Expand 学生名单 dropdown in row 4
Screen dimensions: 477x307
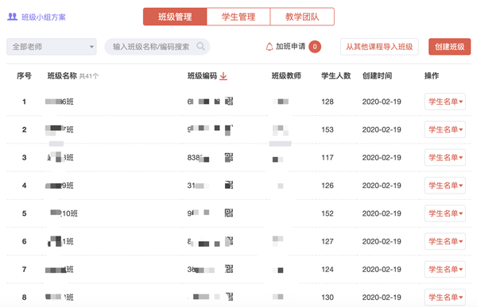(444, 186)
